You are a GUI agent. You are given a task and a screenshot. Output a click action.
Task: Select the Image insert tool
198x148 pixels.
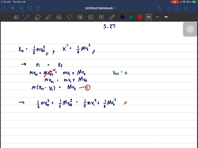[91, 17]
